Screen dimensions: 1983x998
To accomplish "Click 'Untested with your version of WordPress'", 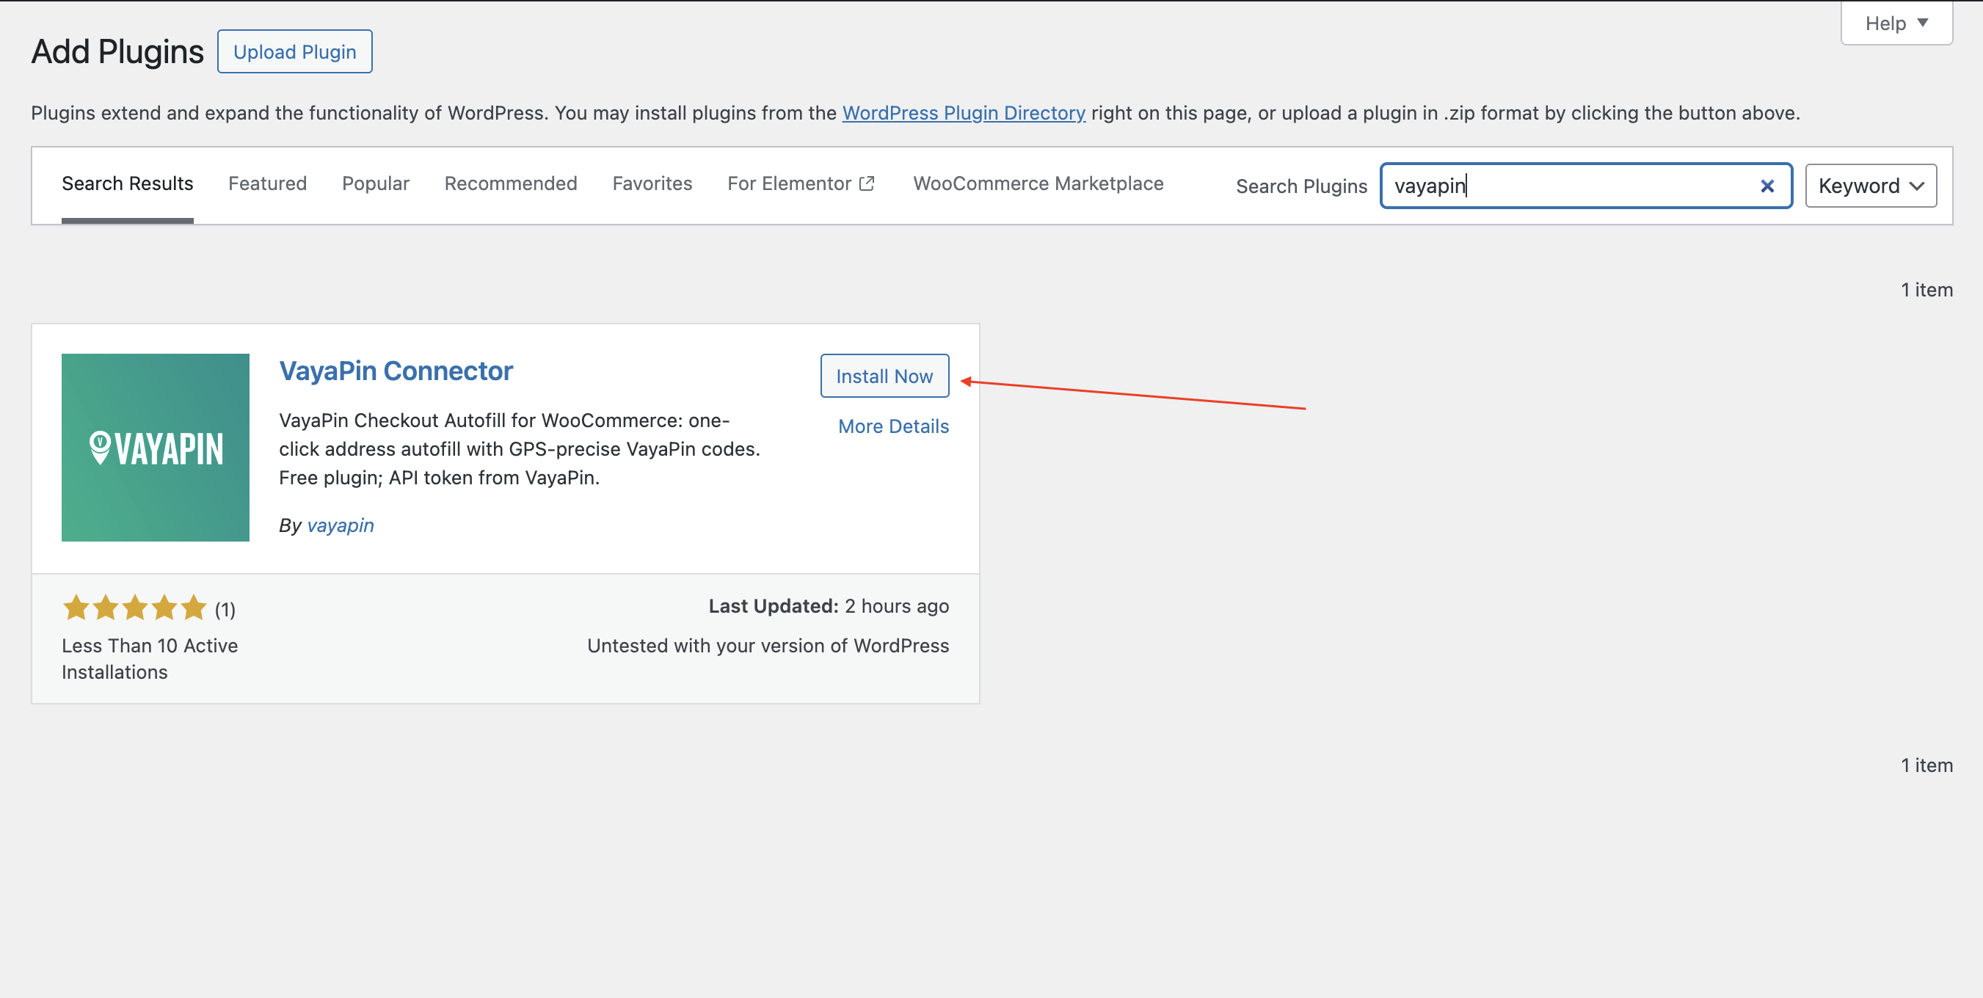I will [x=768, y=646].
